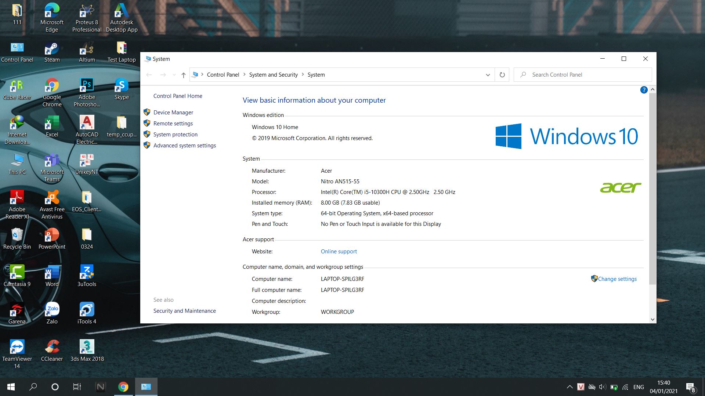Viewport: 705px width, 396px height.
Task: Select Control Panel in breadcrumb path
Action: (x=223, y=75)
